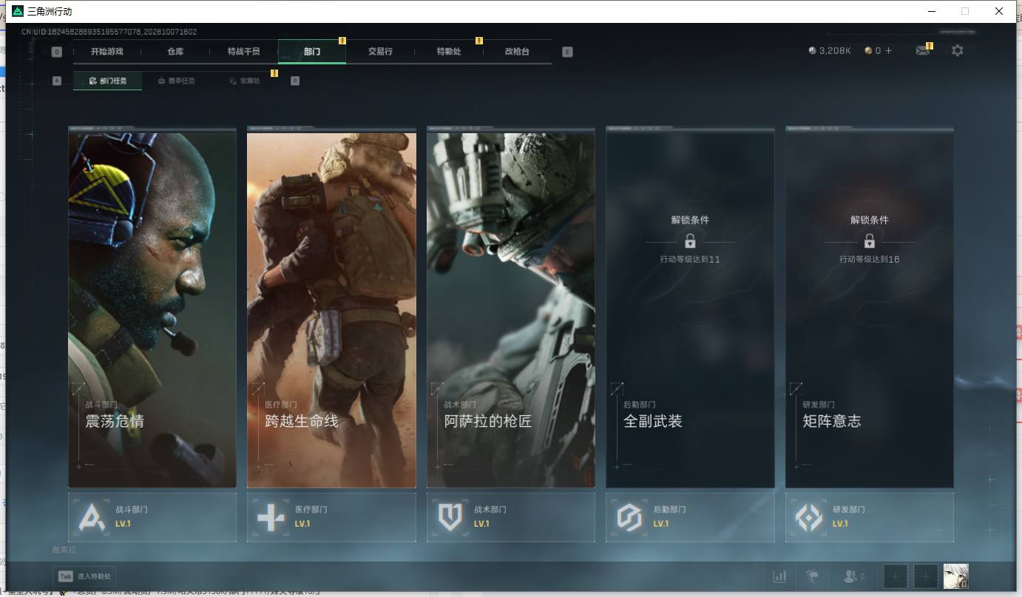Click the D next sub-tab key hint
Screen dimensions: 1022x597
coord(295,81)
